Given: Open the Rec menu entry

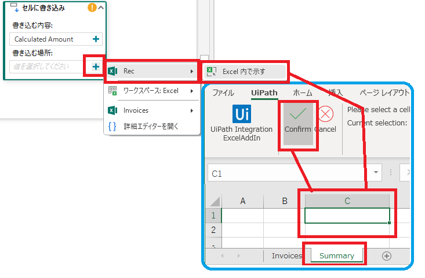Looking at the screenshot, I should [151, 71].
